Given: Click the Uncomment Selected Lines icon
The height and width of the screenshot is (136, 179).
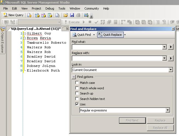Looking at the screenshot, I should (x=164, y=22).
